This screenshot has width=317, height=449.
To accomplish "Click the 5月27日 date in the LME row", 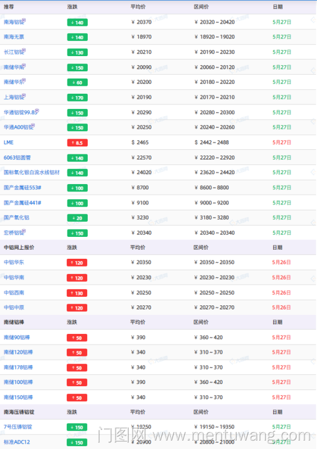I will pyautogui.click(x=282, y=143).
